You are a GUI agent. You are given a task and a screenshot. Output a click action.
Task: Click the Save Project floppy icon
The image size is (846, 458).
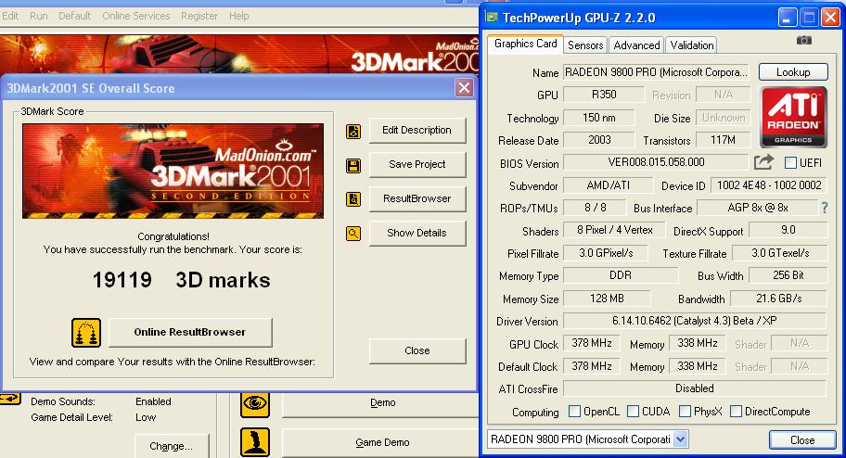353,166
